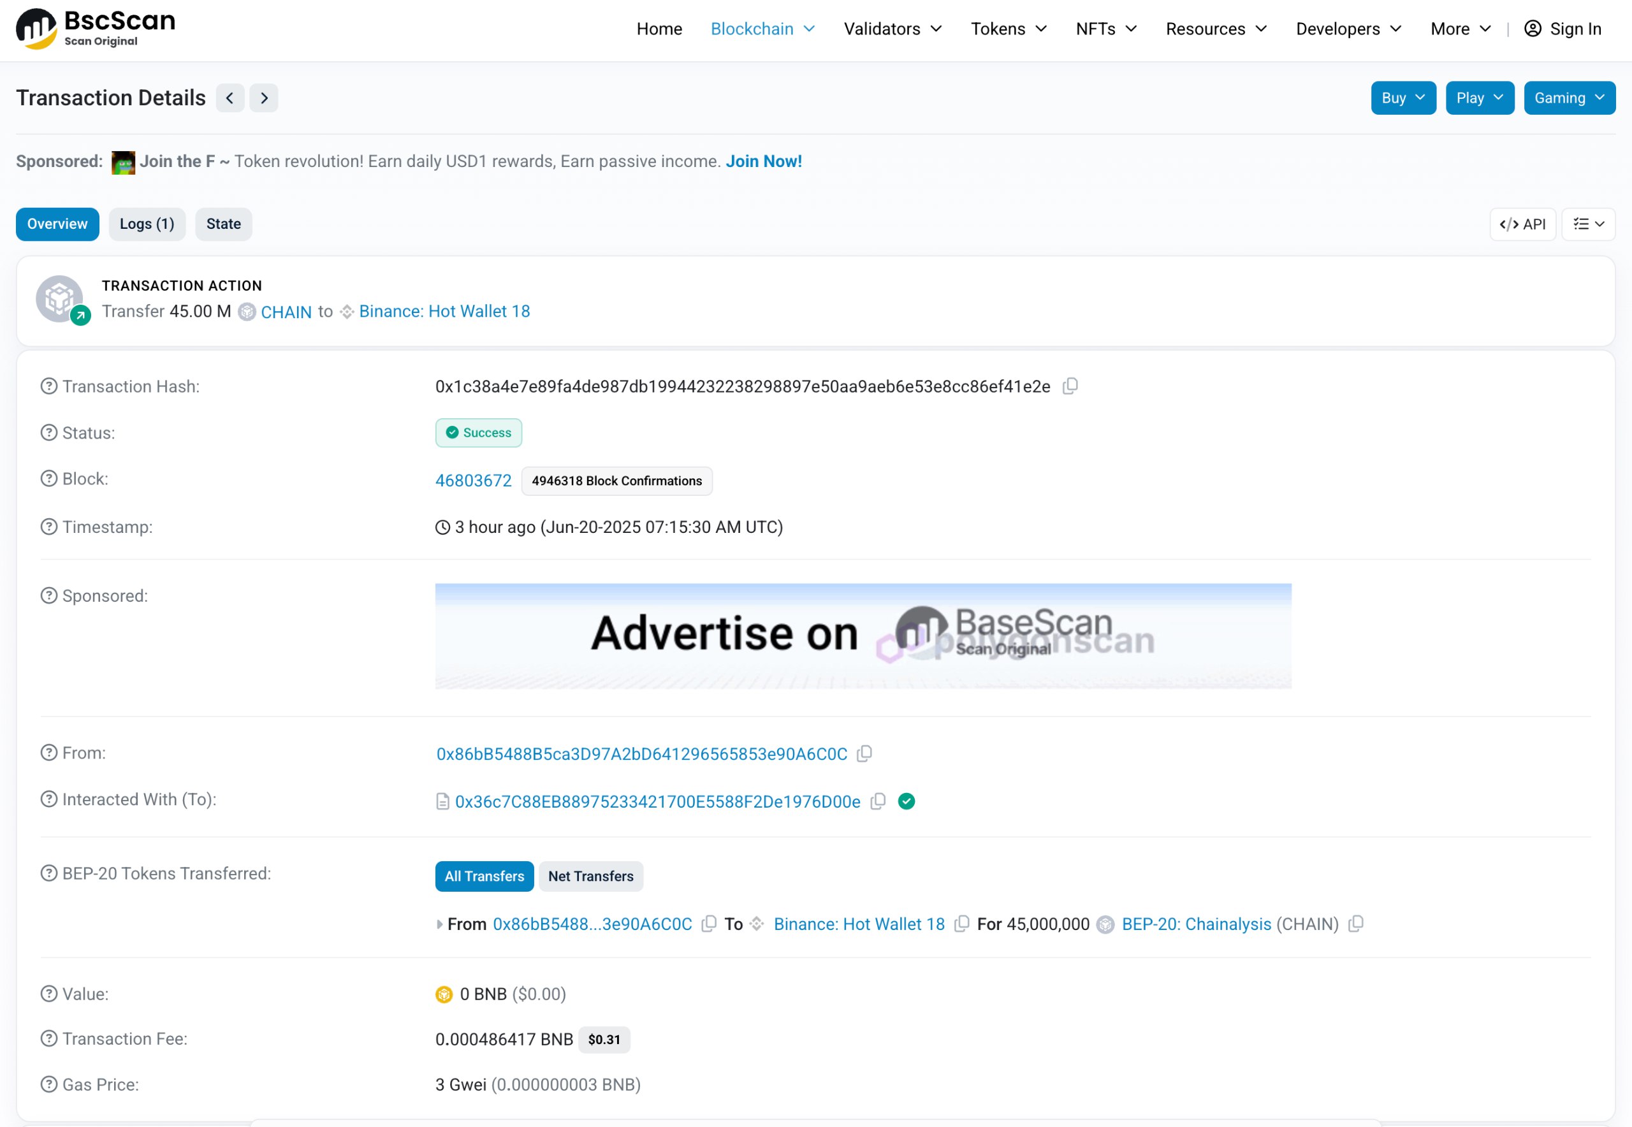The image size is (1632, 1127).
Task: Switch to the State tab
Action: tap(223, 224)
